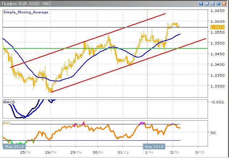
Task: Select the RSI indicator label
Action: pos(7,123)
